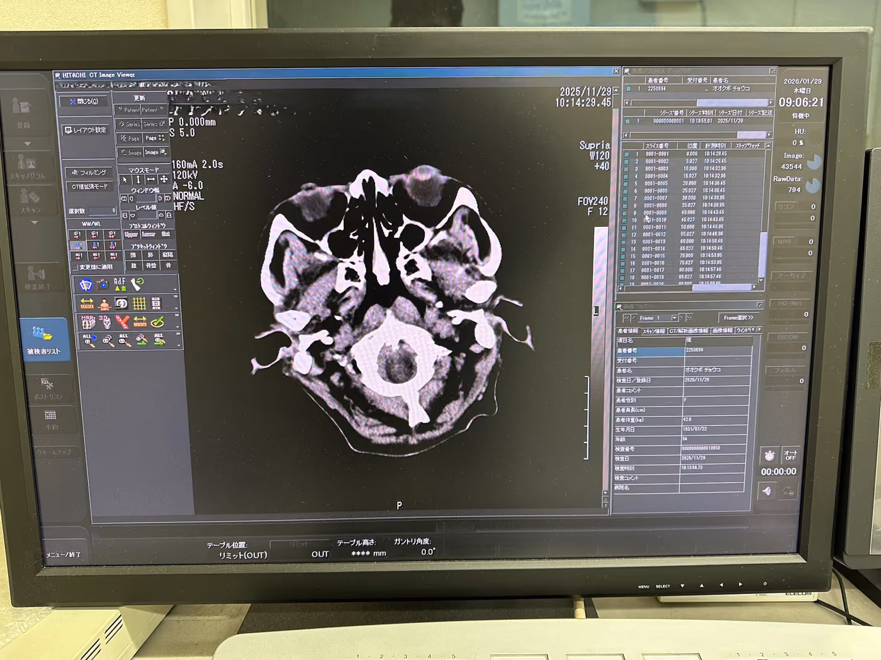Open レイアウト設定 layout settings
Image resolution: width=881 pixels, height=660 pixels.
coord(86,130)
